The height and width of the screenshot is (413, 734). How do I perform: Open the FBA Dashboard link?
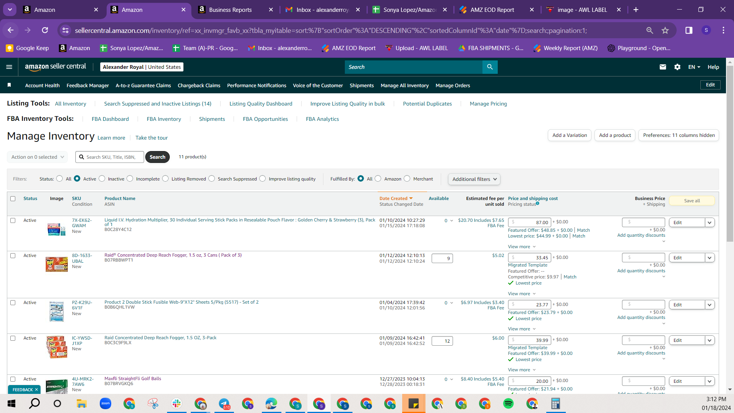click(110, 119)
